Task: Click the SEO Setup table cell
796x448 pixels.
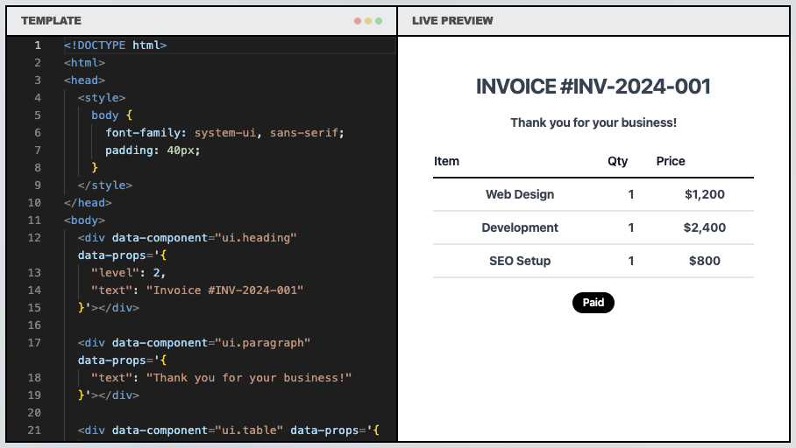Action: (x=519, y=261)
